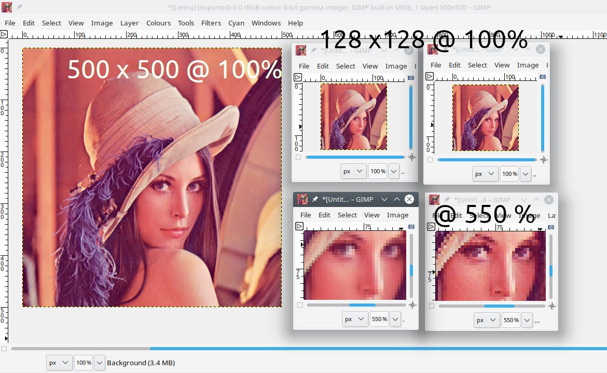Click the 100% zoom field in main window status bar
607x373 pixels.
pyautogui.click(x=84, y=363)
